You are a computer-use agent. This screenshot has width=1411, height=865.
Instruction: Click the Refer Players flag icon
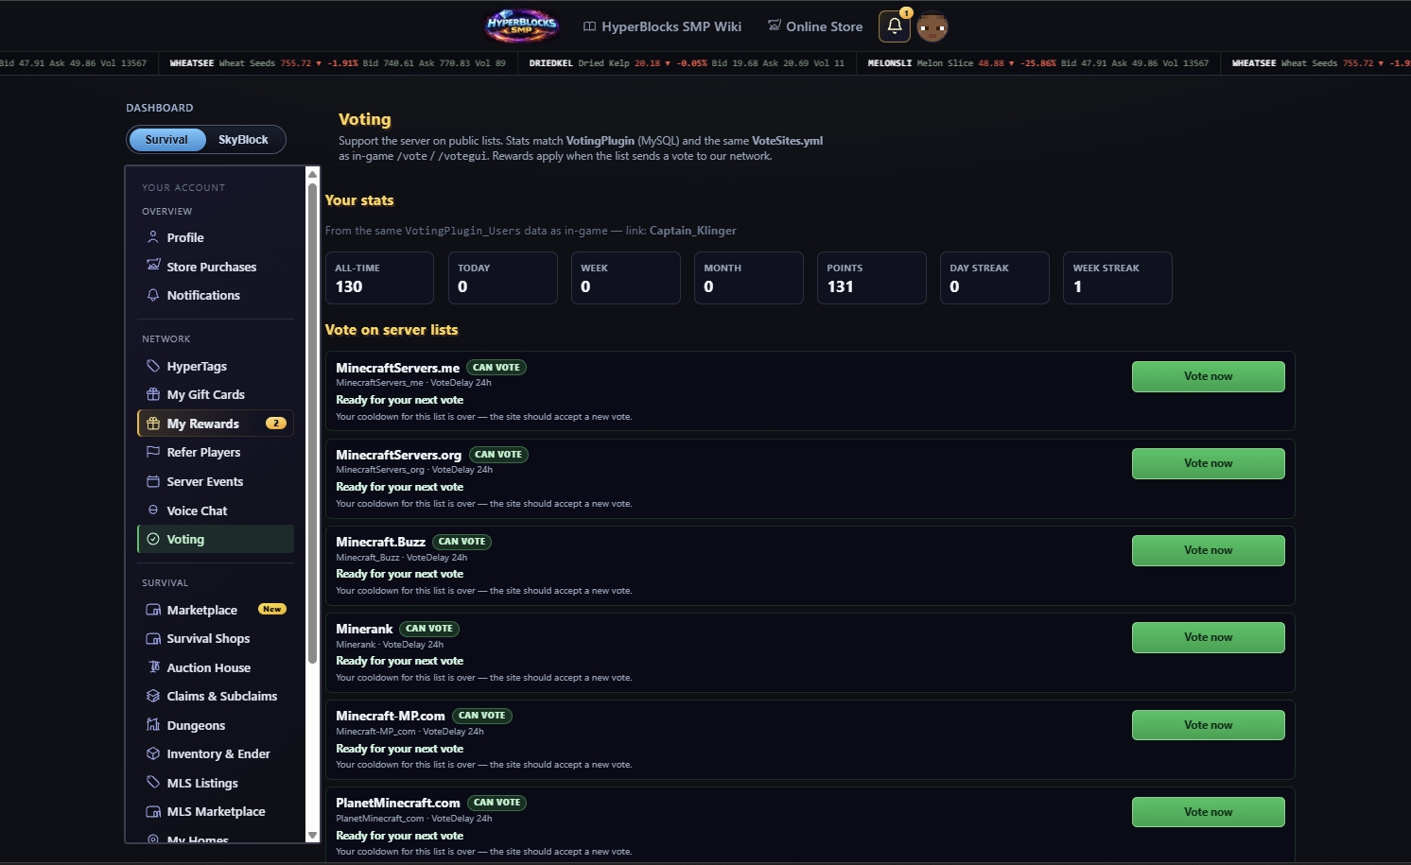[153, 452]
